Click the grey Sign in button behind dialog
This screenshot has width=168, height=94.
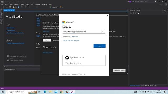pyautogui.click(x=47, y=40)
